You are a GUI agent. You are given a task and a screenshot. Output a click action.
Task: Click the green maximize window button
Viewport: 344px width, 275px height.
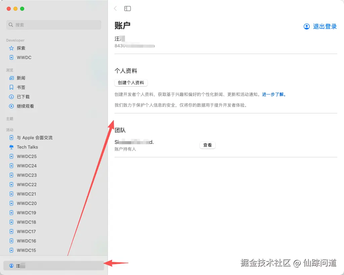(x=22, y=9)
